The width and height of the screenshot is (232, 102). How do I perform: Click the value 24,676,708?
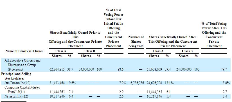point(154,83)
